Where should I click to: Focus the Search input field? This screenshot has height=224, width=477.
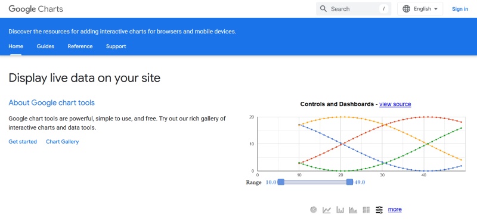354,9
